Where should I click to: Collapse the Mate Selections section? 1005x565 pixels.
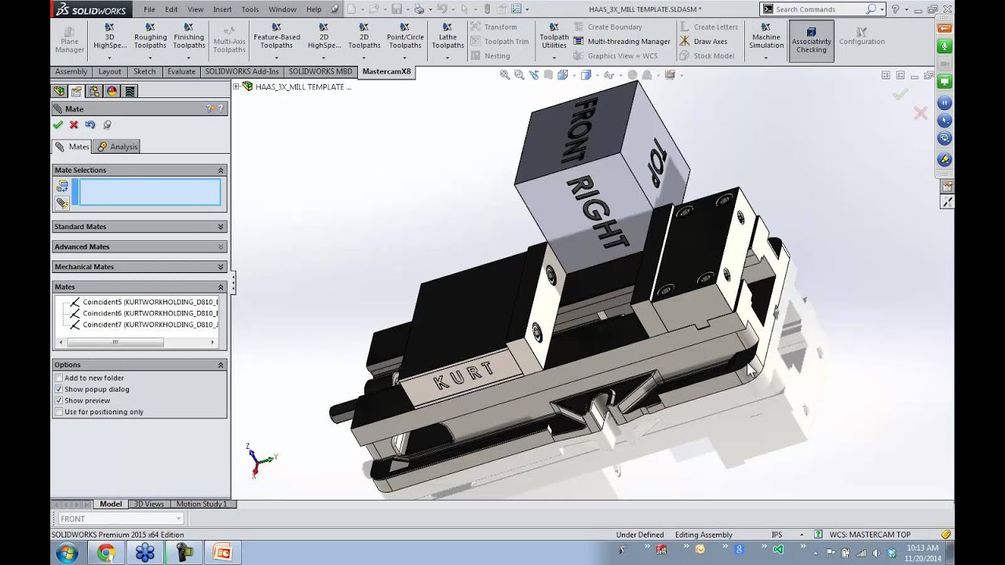tap(221, 170)
